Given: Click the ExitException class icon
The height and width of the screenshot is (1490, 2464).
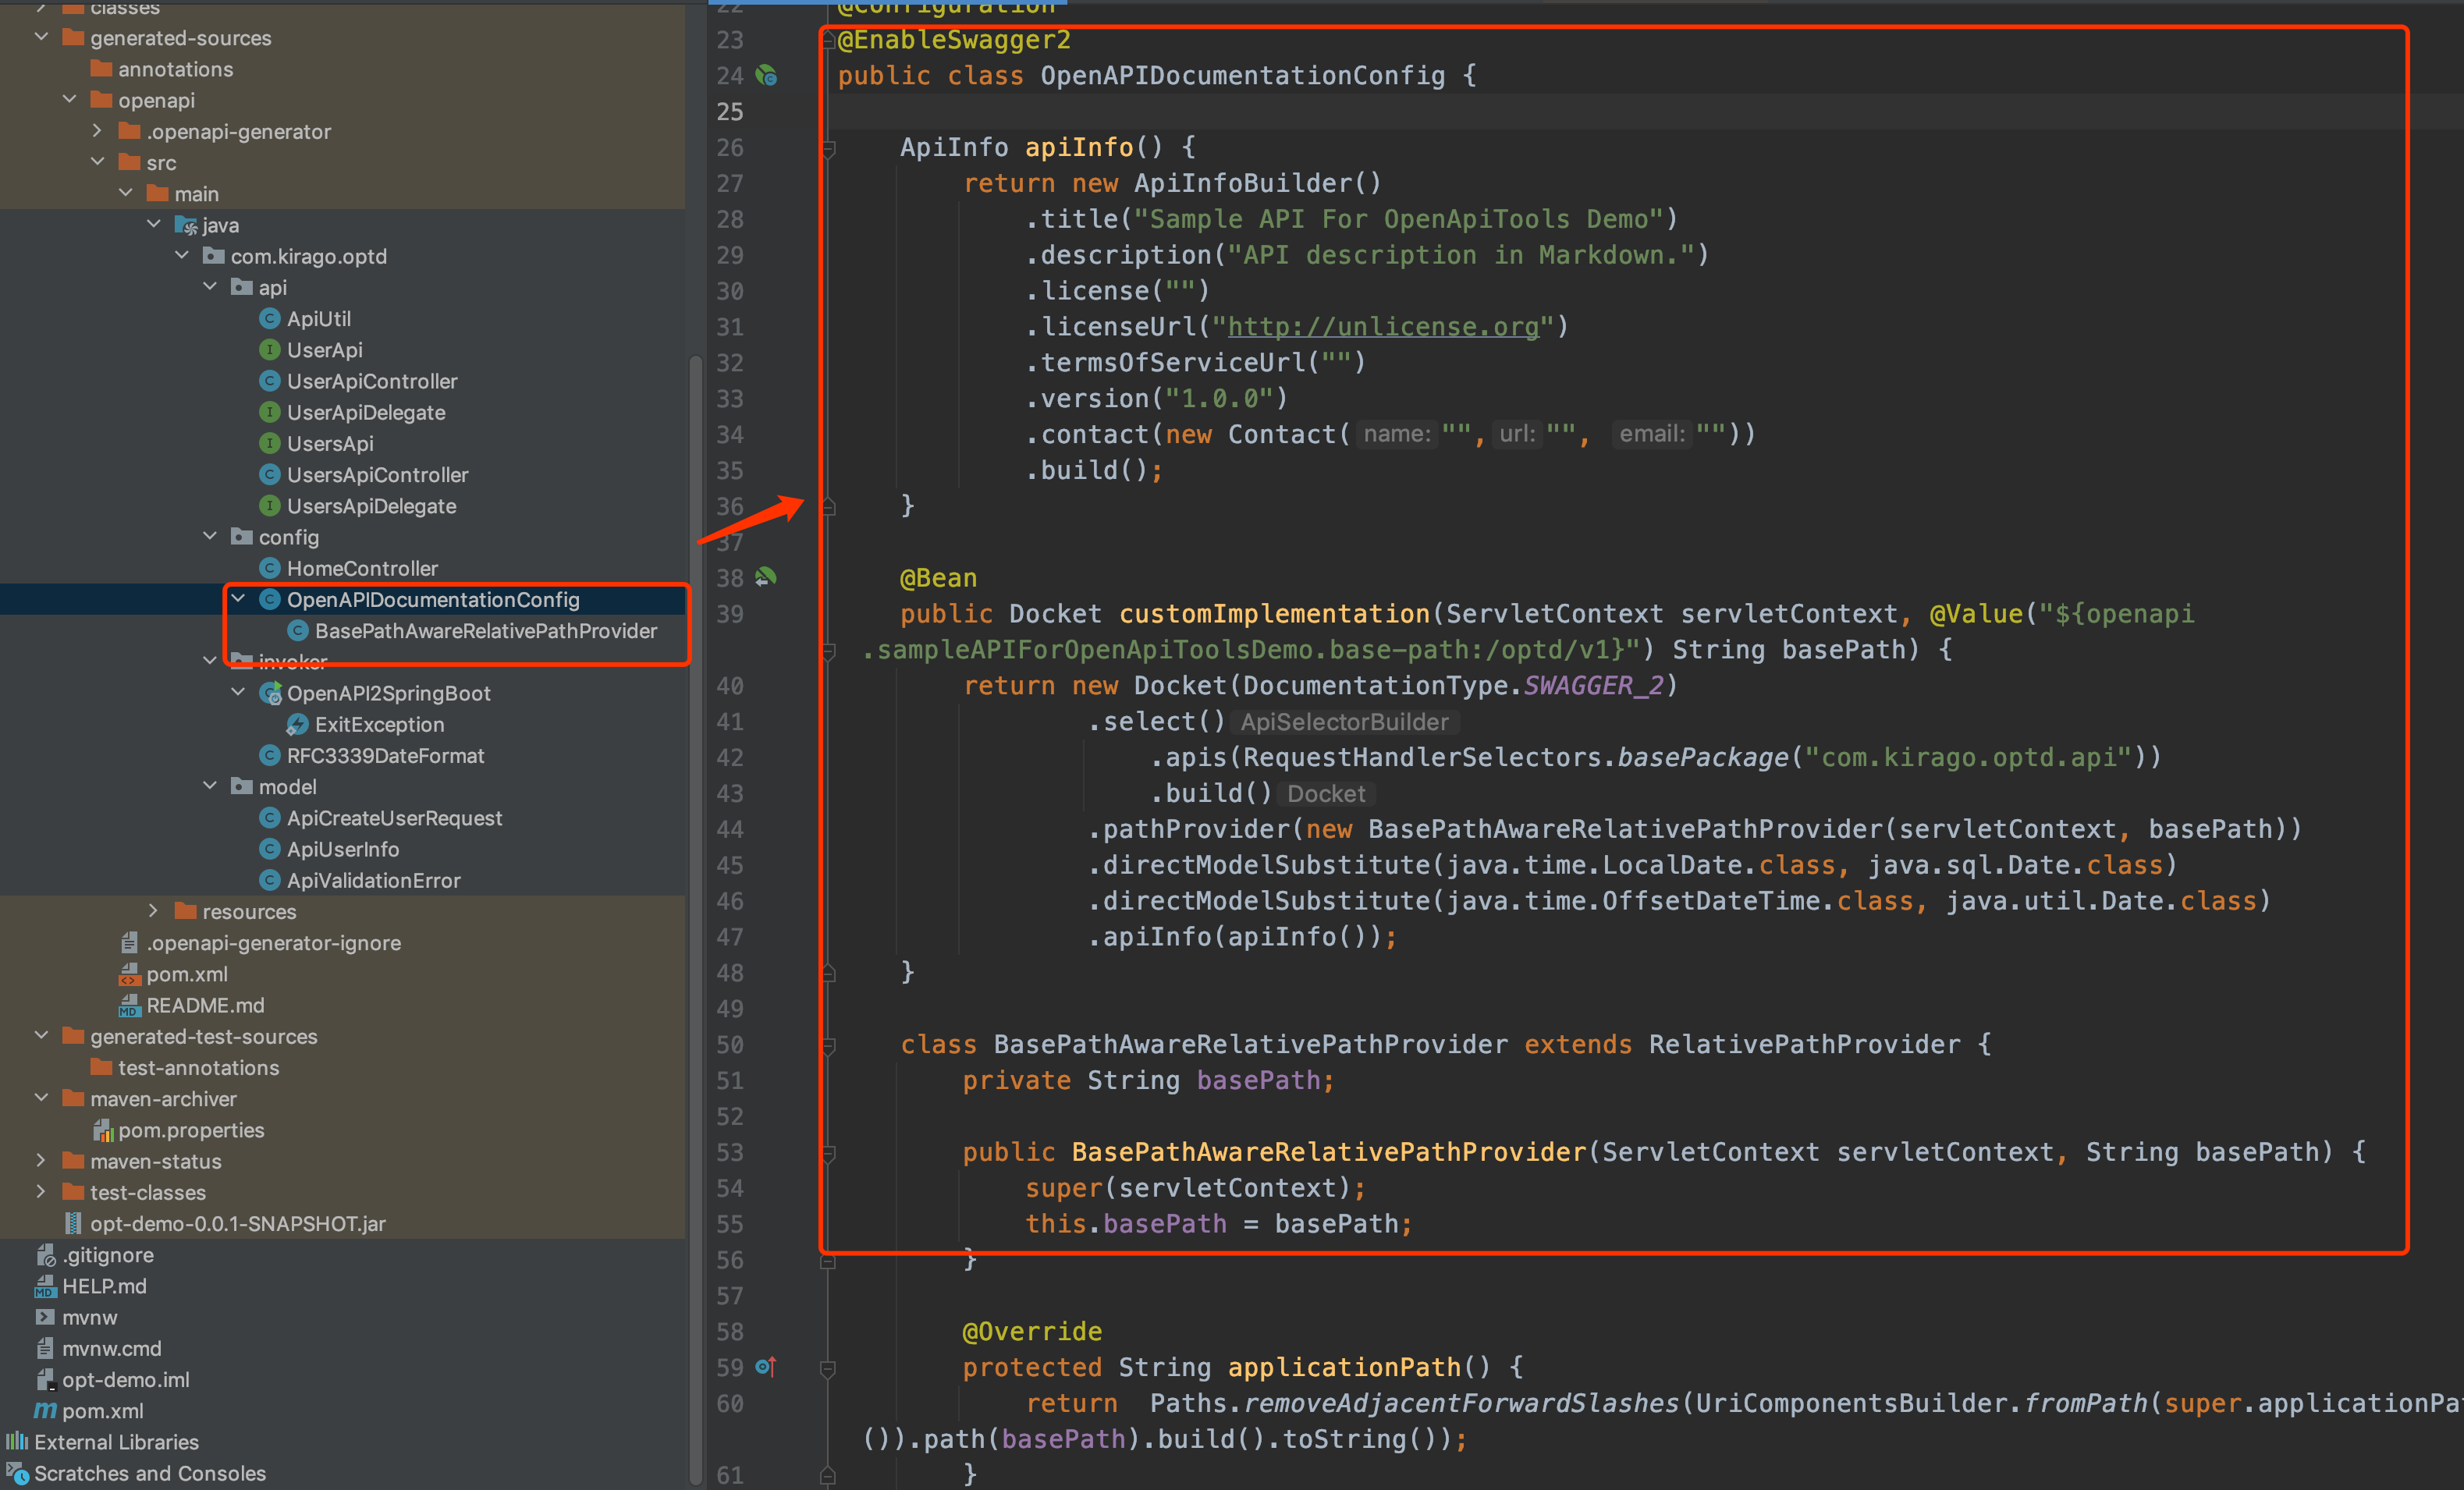Looking at the screenshot, I should [x=297, y=724].
